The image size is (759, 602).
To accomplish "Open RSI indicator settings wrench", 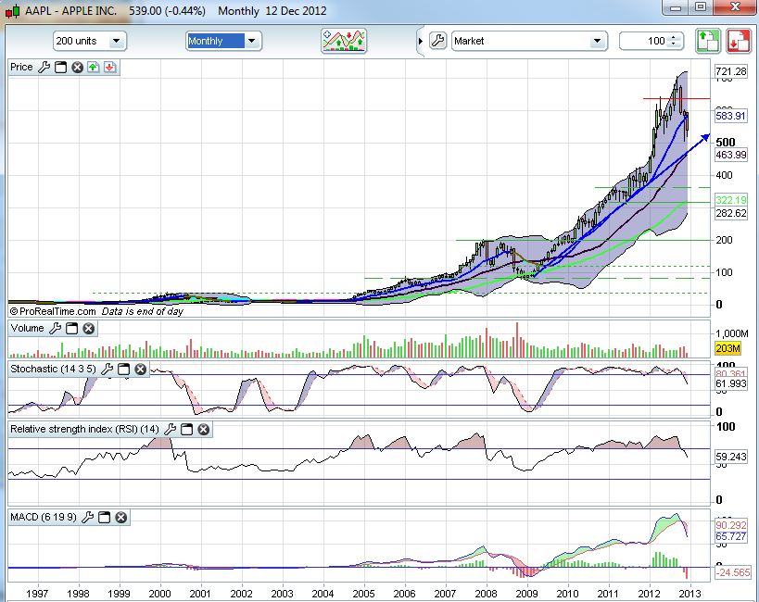I will [x=170, y=429].
